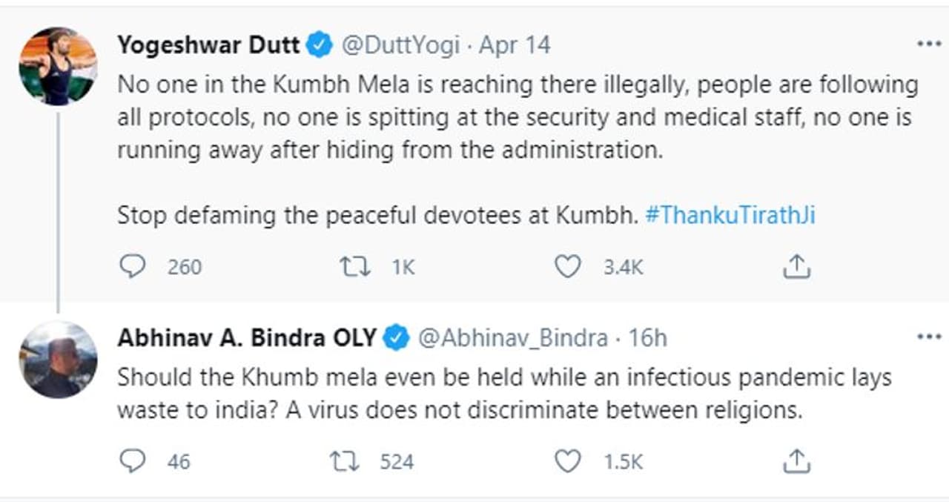Image resolution: width=949 pixels, height=502 pixels.
Task: Retweet Abhinav Bindra's tweet
Action: pyautogui.click(x=344, y=461)
